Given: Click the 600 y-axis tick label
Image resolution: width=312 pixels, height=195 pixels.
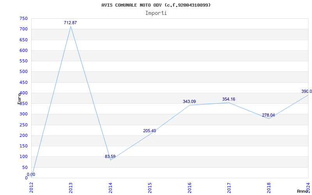Looking at the screenshot, I should pyautogui.click(x=23, y=50).
